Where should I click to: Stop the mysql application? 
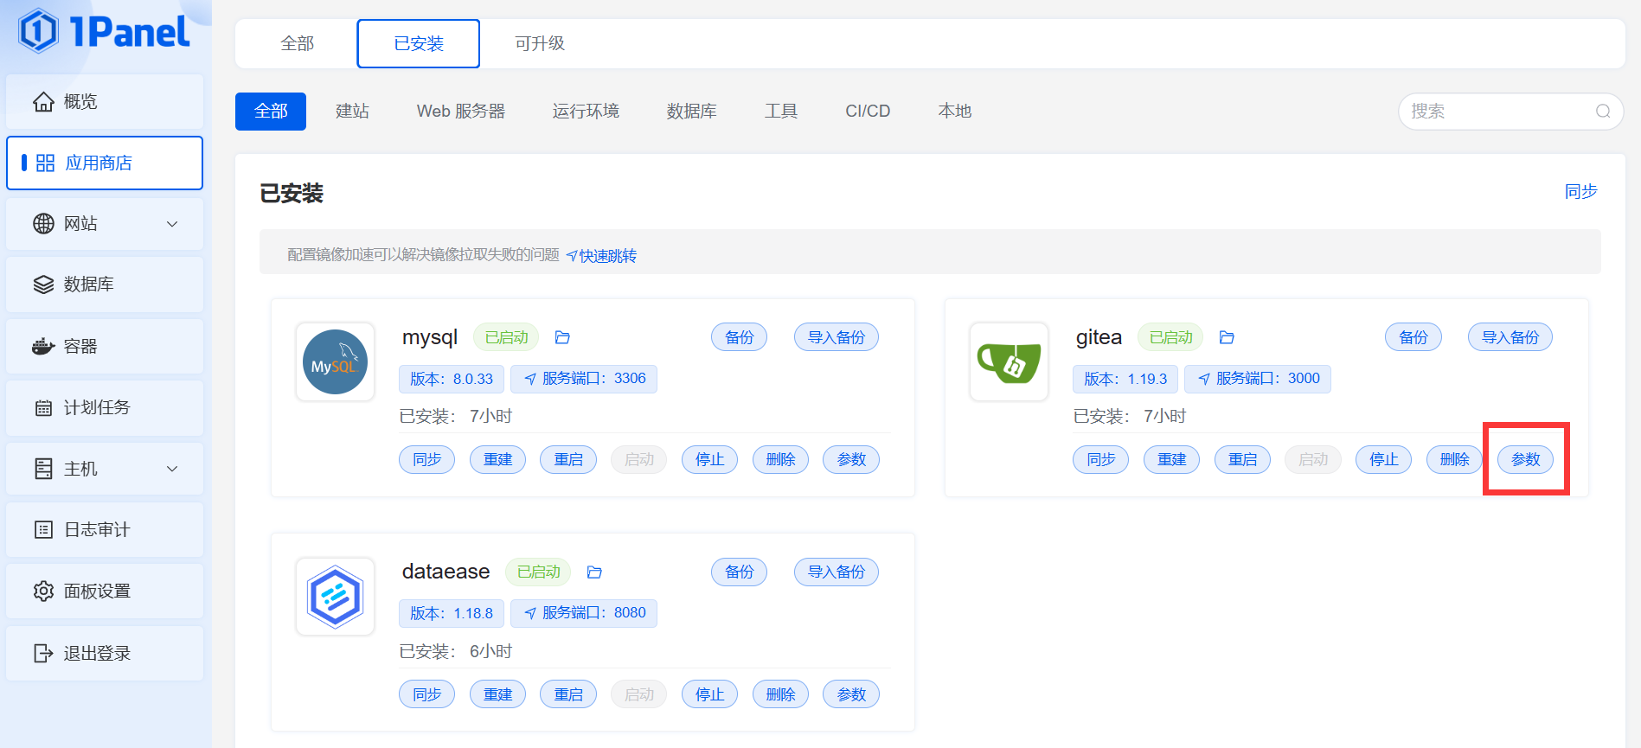point(709,459)
